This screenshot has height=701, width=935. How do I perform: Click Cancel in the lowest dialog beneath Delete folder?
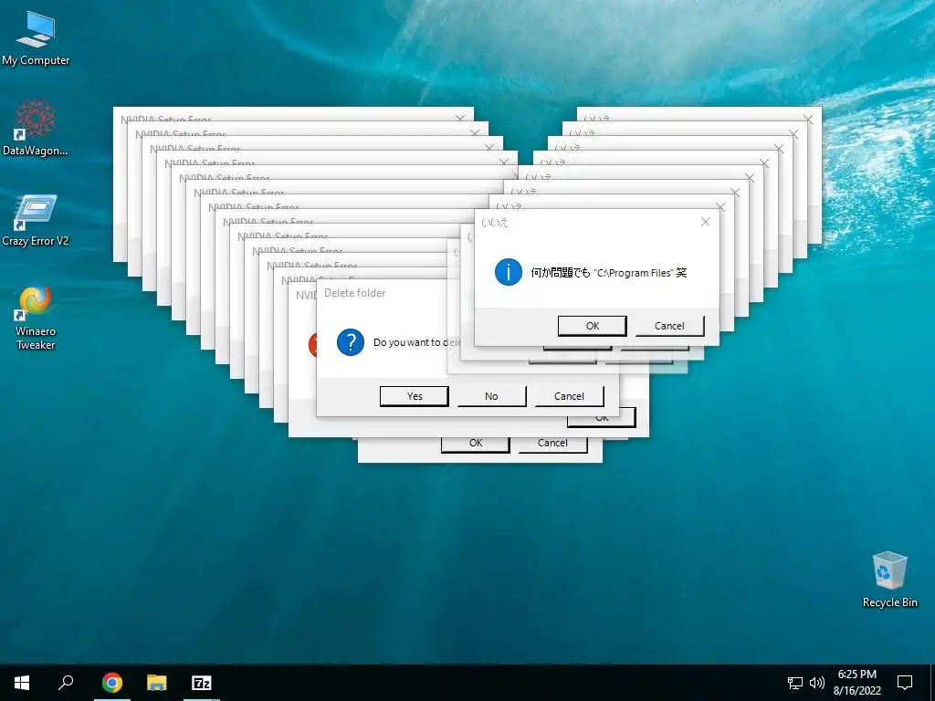[552, 444]
